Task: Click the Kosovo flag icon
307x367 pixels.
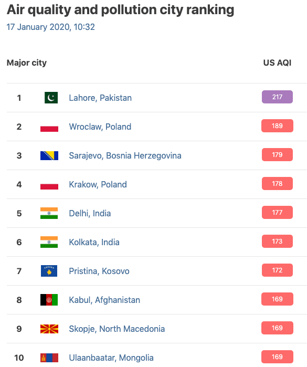Action: [49, 271]
